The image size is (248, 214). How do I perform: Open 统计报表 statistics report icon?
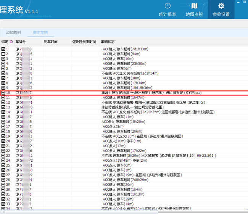(167, 10)
